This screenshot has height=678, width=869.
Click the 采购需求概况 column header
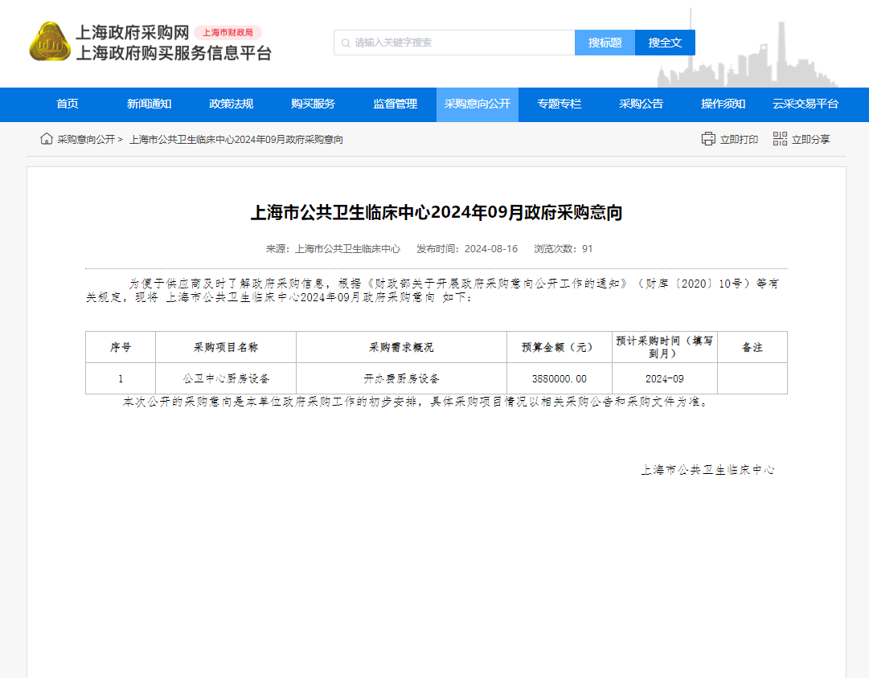coord(402,347)
